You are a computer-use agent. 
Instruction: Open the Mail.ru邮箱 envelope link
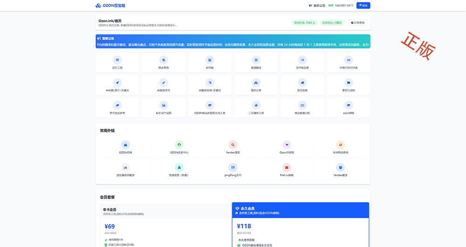[287, 170]
